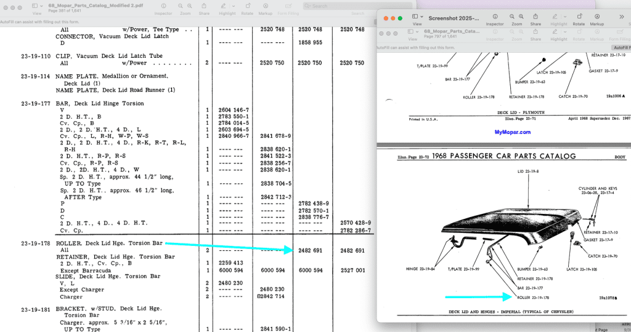The image size is (631, 332).
Task: Click the MyMopar.com link
Action: tap(512, 132)
